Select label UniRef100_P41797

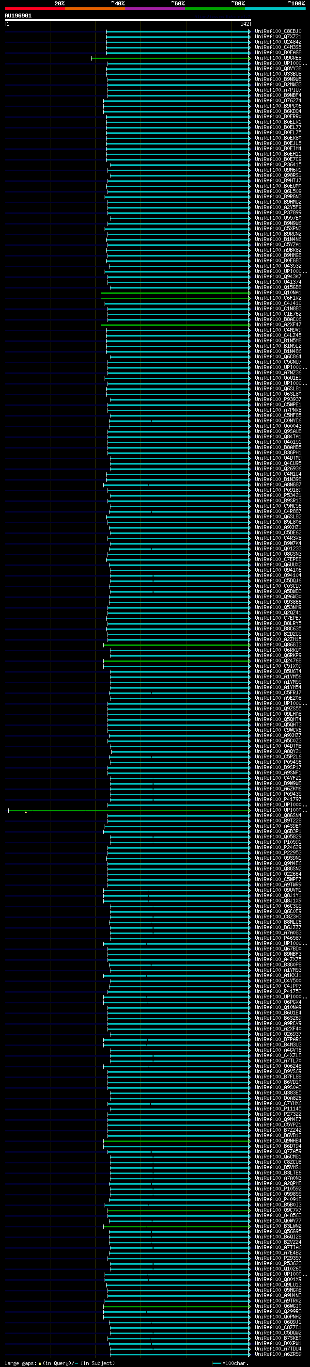[278, 800]
